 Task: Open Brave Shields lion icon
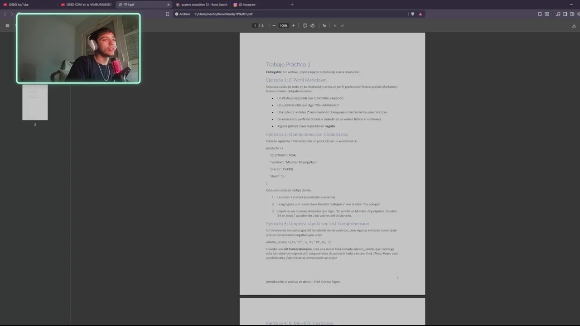click(412, 14)
